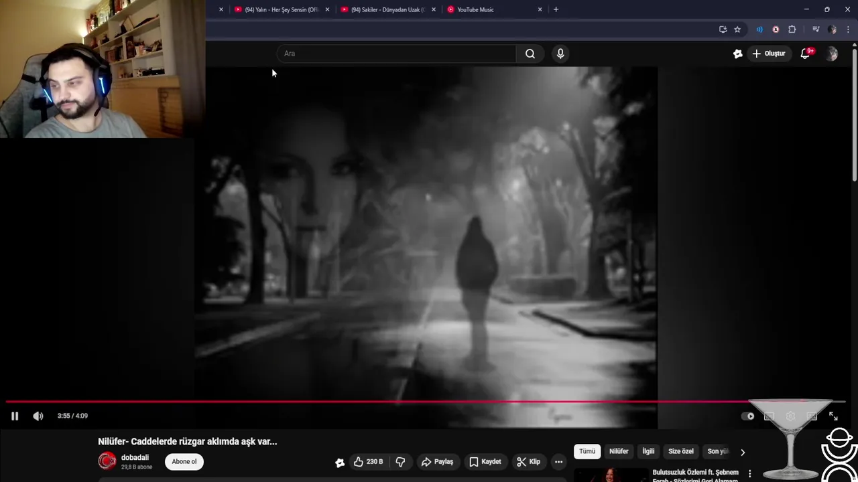Open the notifications bell
This screenshot has height=482, width=858.
pyautogui.click(x=806, y=54)
